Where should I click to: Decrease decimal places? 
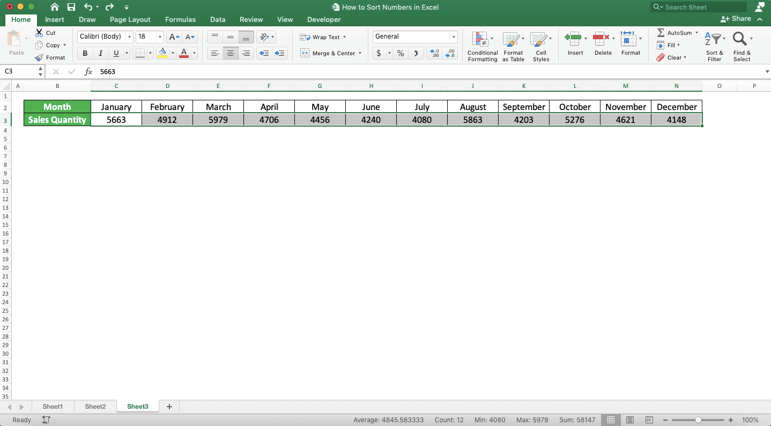(x=450, y=53)
